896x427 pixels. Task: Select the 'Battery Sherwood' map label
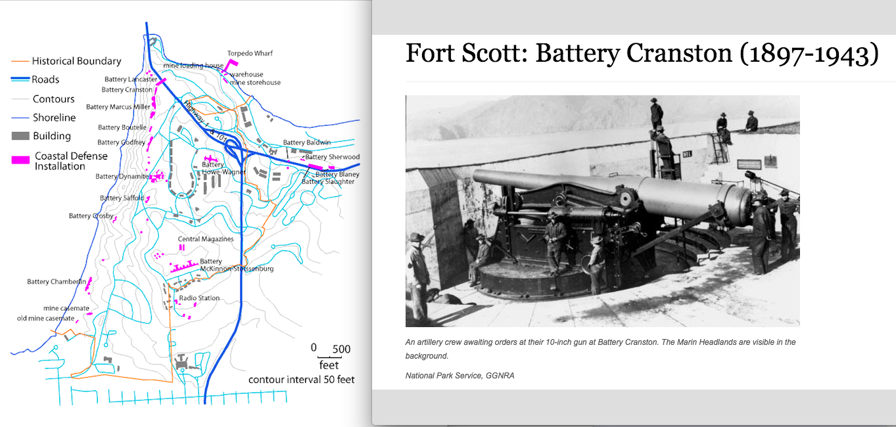click(x=333, y=157)
